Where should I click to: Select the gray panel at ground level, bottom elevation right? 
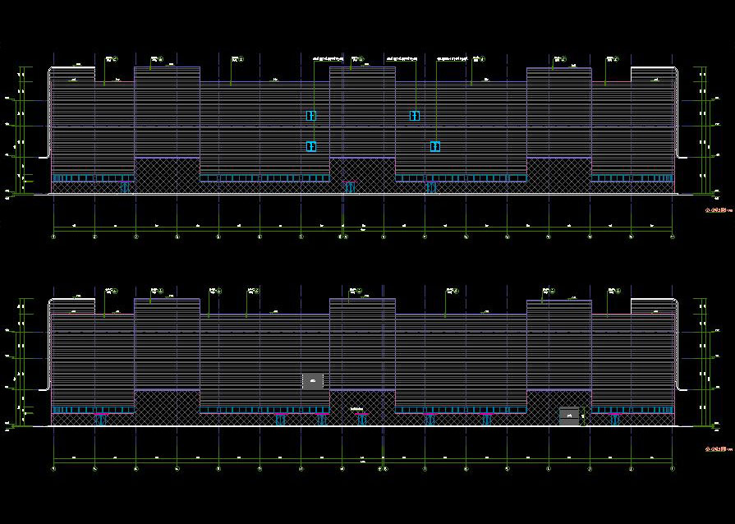click(x=568, y=416)
